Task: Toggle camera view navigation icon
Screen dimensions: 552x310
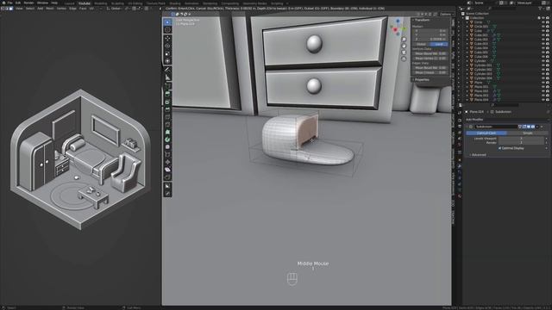Action: pyautogui.click(x=404, y=53)
